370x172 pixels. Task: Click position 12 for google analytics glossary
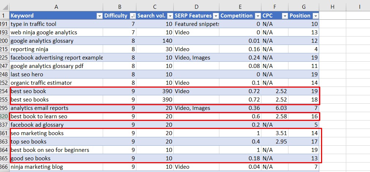click(304, 41)
